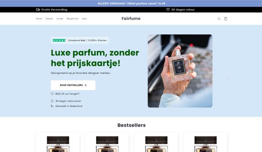Click the delivery truck icon
Screen dimensions: 262x152
pyautogui.click(x=38, y=10)
